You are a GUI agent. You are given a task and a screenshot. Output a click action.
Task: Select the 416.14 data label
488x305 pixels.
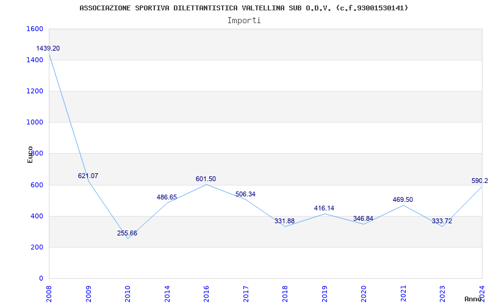pos(324,208)
